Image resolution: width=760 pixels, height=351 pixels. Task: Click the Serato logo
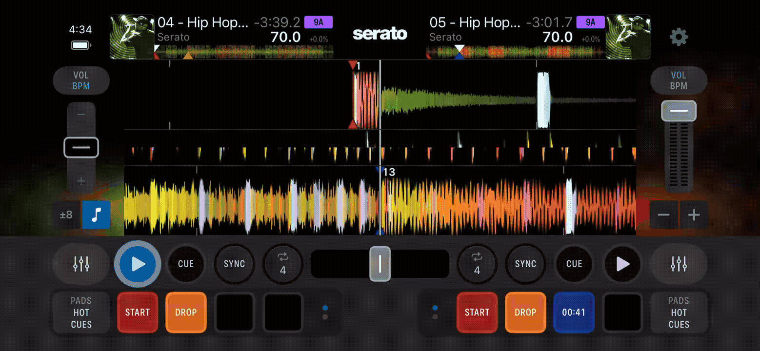[380, 34]
